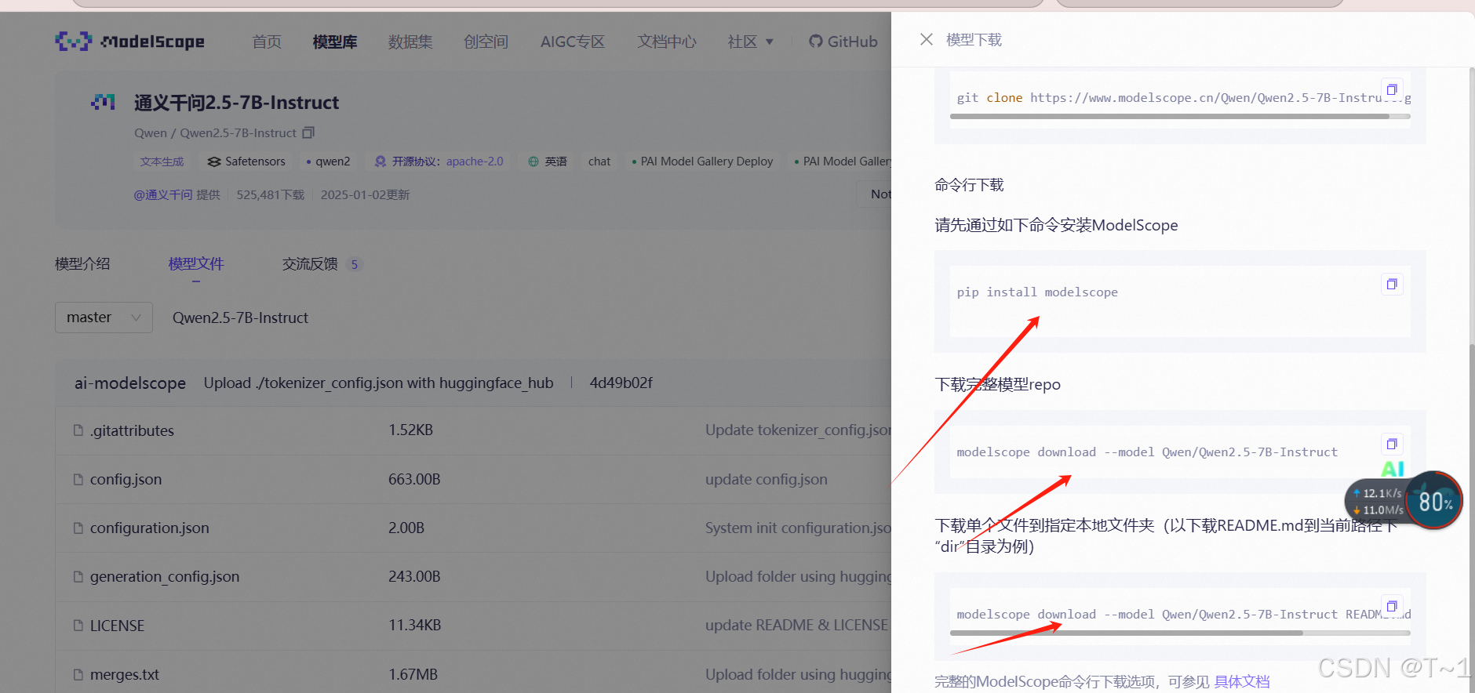Switch to the 模型介绍 tab
Screen dimensions: 1475x693
point(82,264)
